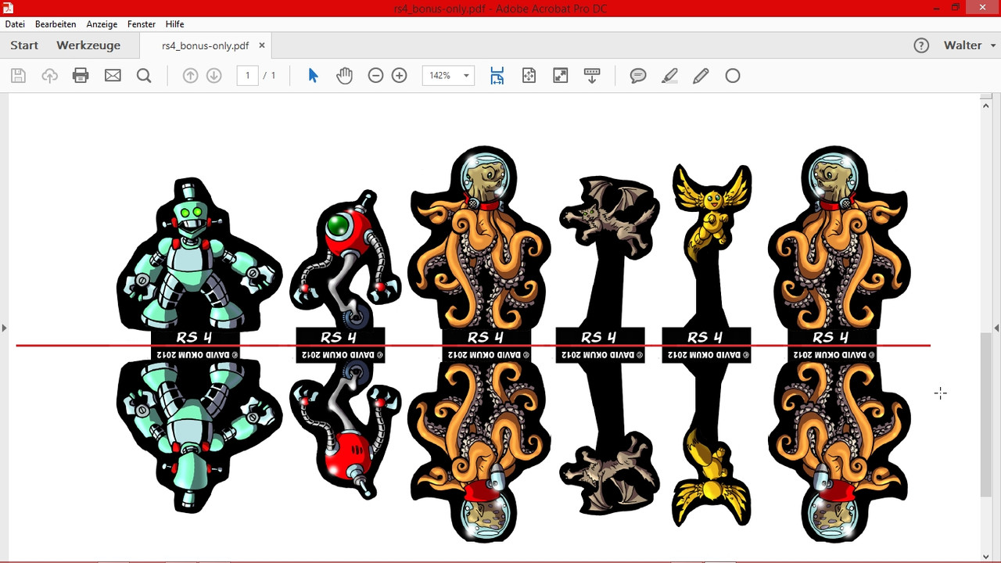Open the Anzeige menu
1001x563 pixels.
tap(102, 24)
